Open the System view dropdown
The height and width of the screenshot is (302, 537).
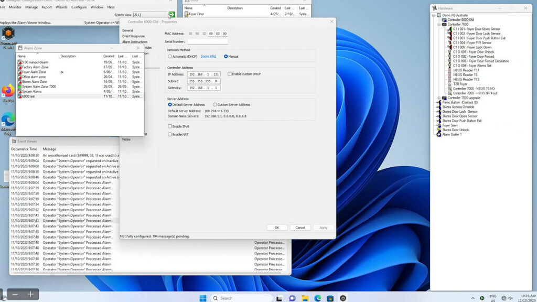pyautogui.click(x=149, y=15)
